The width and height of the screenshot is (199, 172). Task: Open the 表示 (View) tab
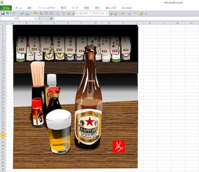[x=97, y=8]
